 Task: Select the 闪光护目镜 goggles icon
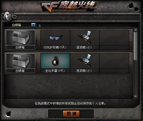pyautogui.click(x=55, y=38)
